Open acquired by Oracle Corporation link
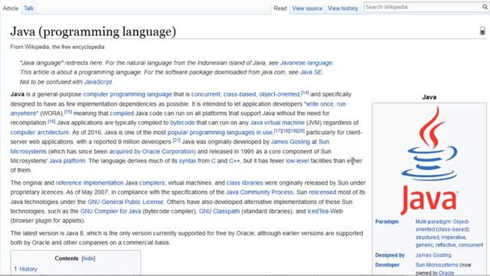Screen dimensions: 490x276 click(x=152, y=152)
